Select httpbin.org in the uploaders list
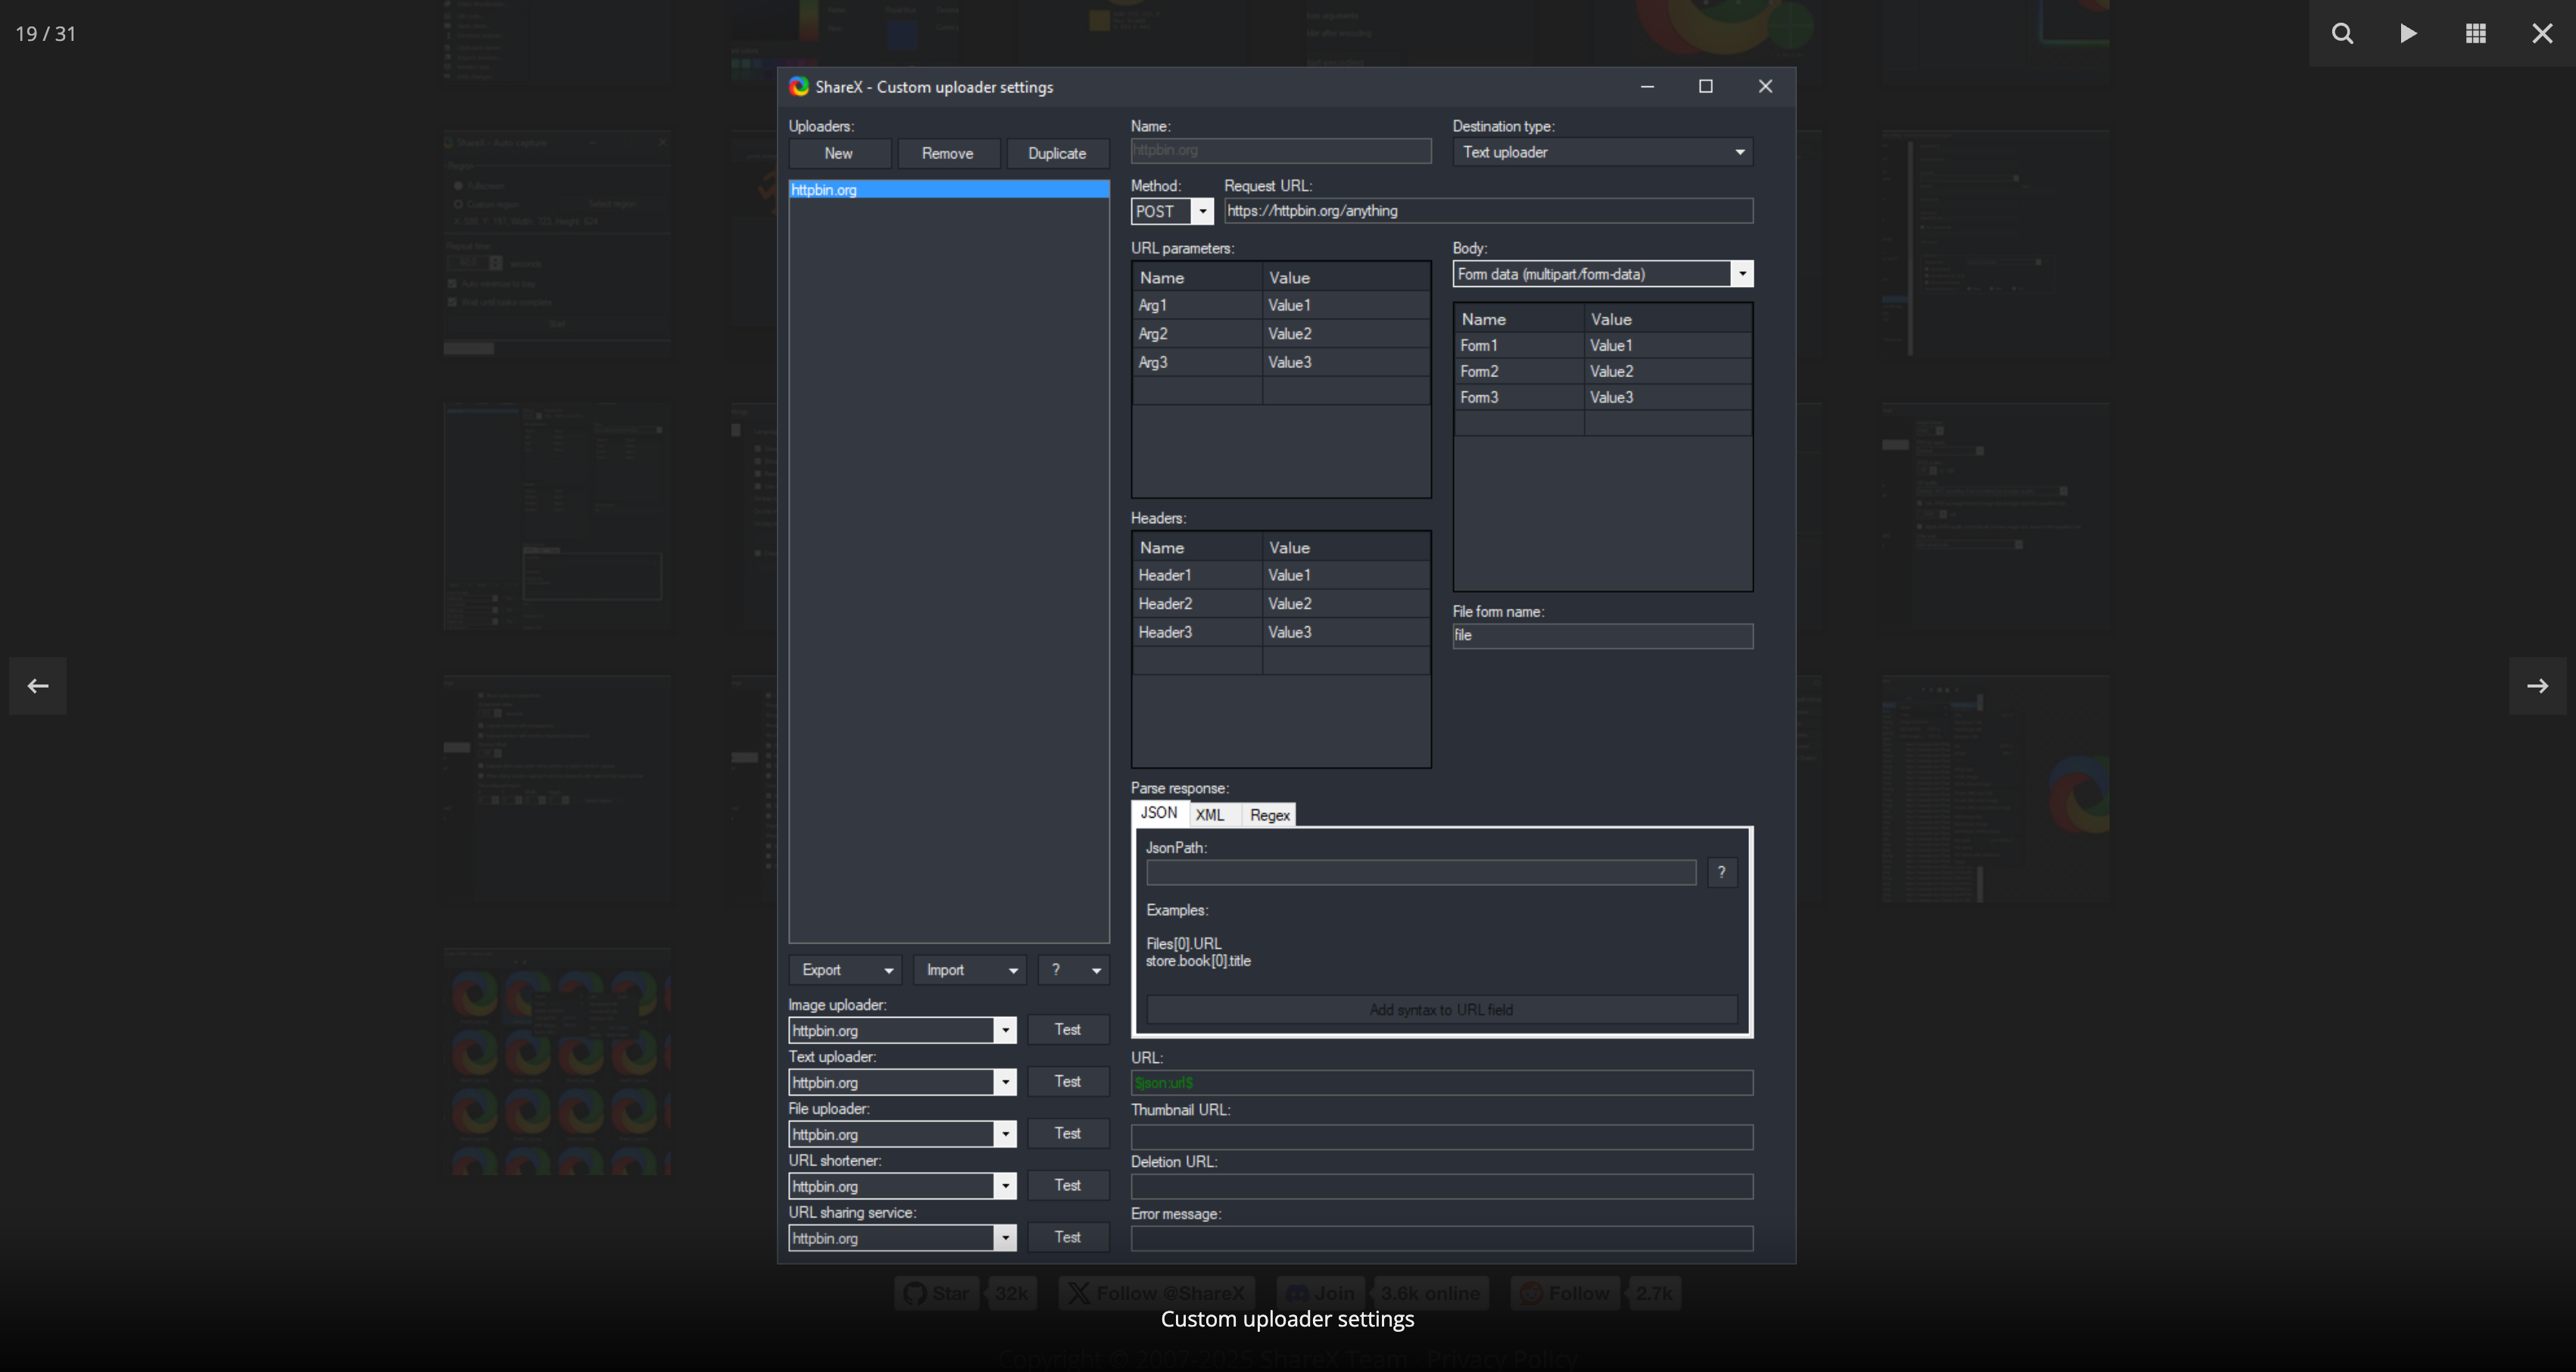Image resolution: width=2576 pixels, height=1372 pixels. click(948, 190)
